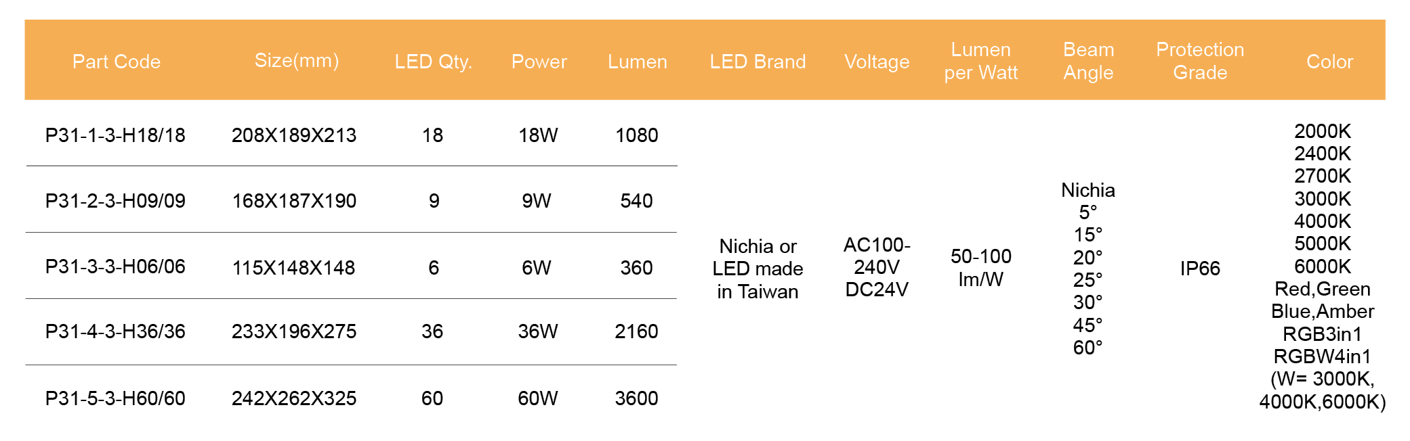This screenshot has height=441, width=1410.
Task: Click the Protection Grade header
Action: pyautogui.click(x=1199, y=61)
